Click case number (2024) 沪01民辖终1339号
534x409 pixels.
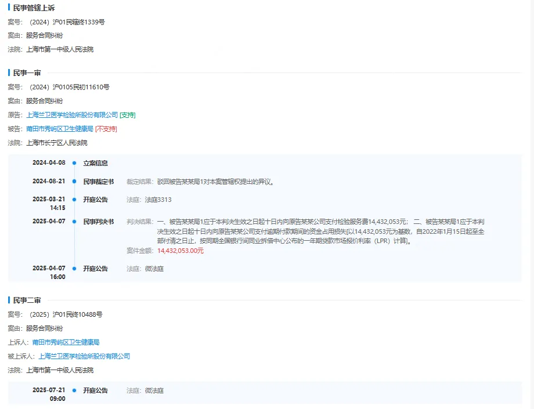coord(66,22)
